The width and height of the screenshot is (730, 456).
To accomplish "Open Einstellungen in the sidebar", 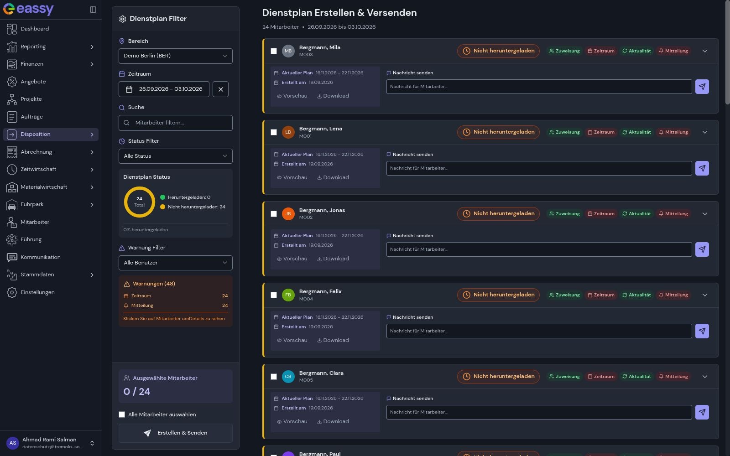I will 51,292.
